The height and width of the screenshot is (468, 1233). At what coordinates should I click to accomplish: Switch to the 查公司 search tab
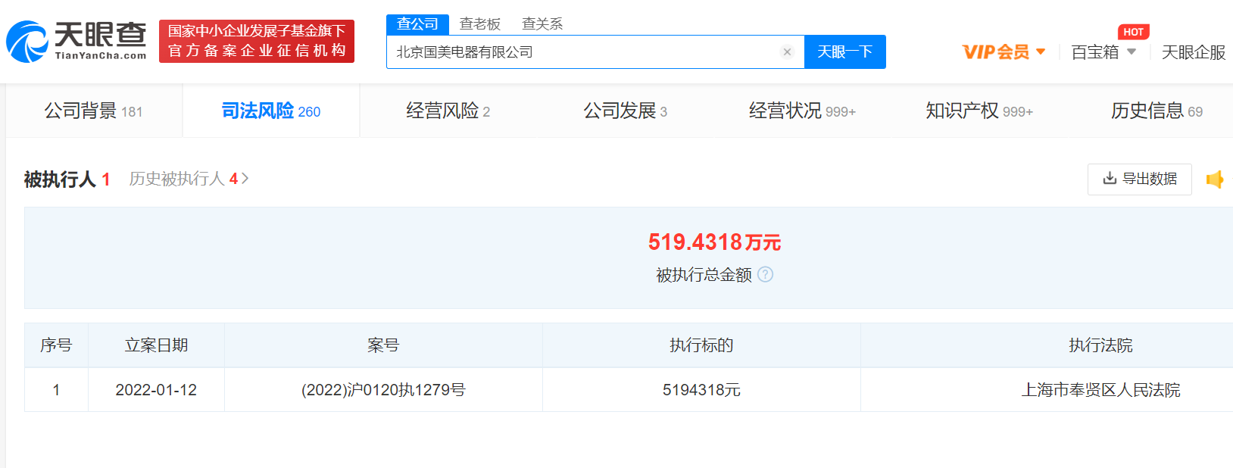pos(417,24)
